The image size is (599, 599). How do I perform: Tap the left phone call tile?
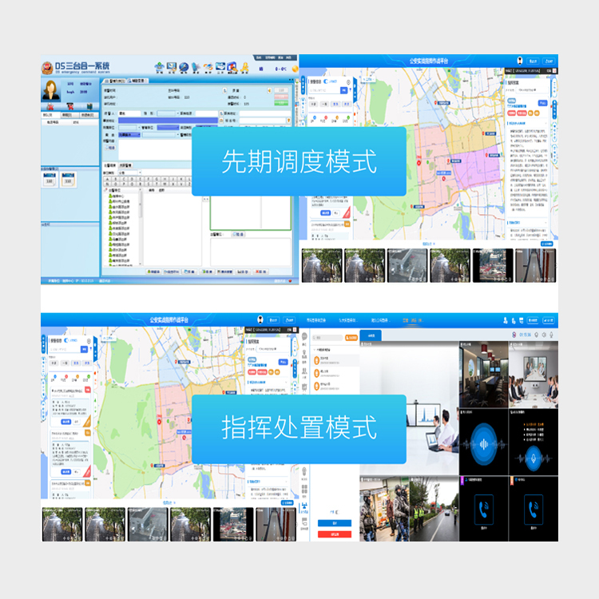(x=484, y=509)
